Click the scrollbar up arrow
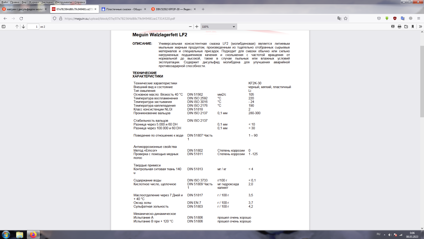The width and height of the screenshot is (424, 239). (x=422, y=32)
